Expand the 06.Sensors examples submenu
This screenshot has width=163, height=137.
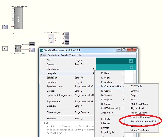click(x=110, y=95)
